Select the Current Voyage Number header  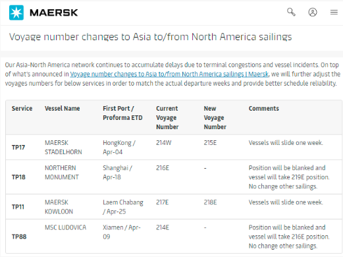click(x=167, y=118)
